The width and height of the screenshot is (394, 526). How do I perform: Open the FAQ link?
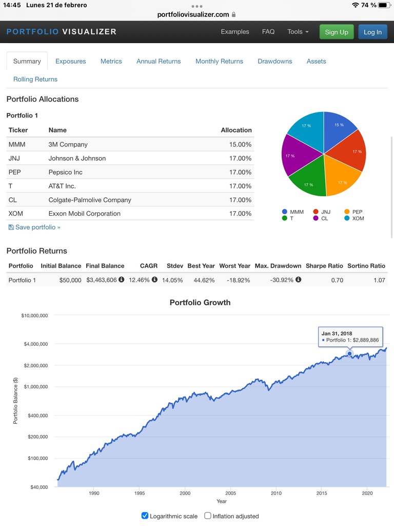click(x=268, y=31)
